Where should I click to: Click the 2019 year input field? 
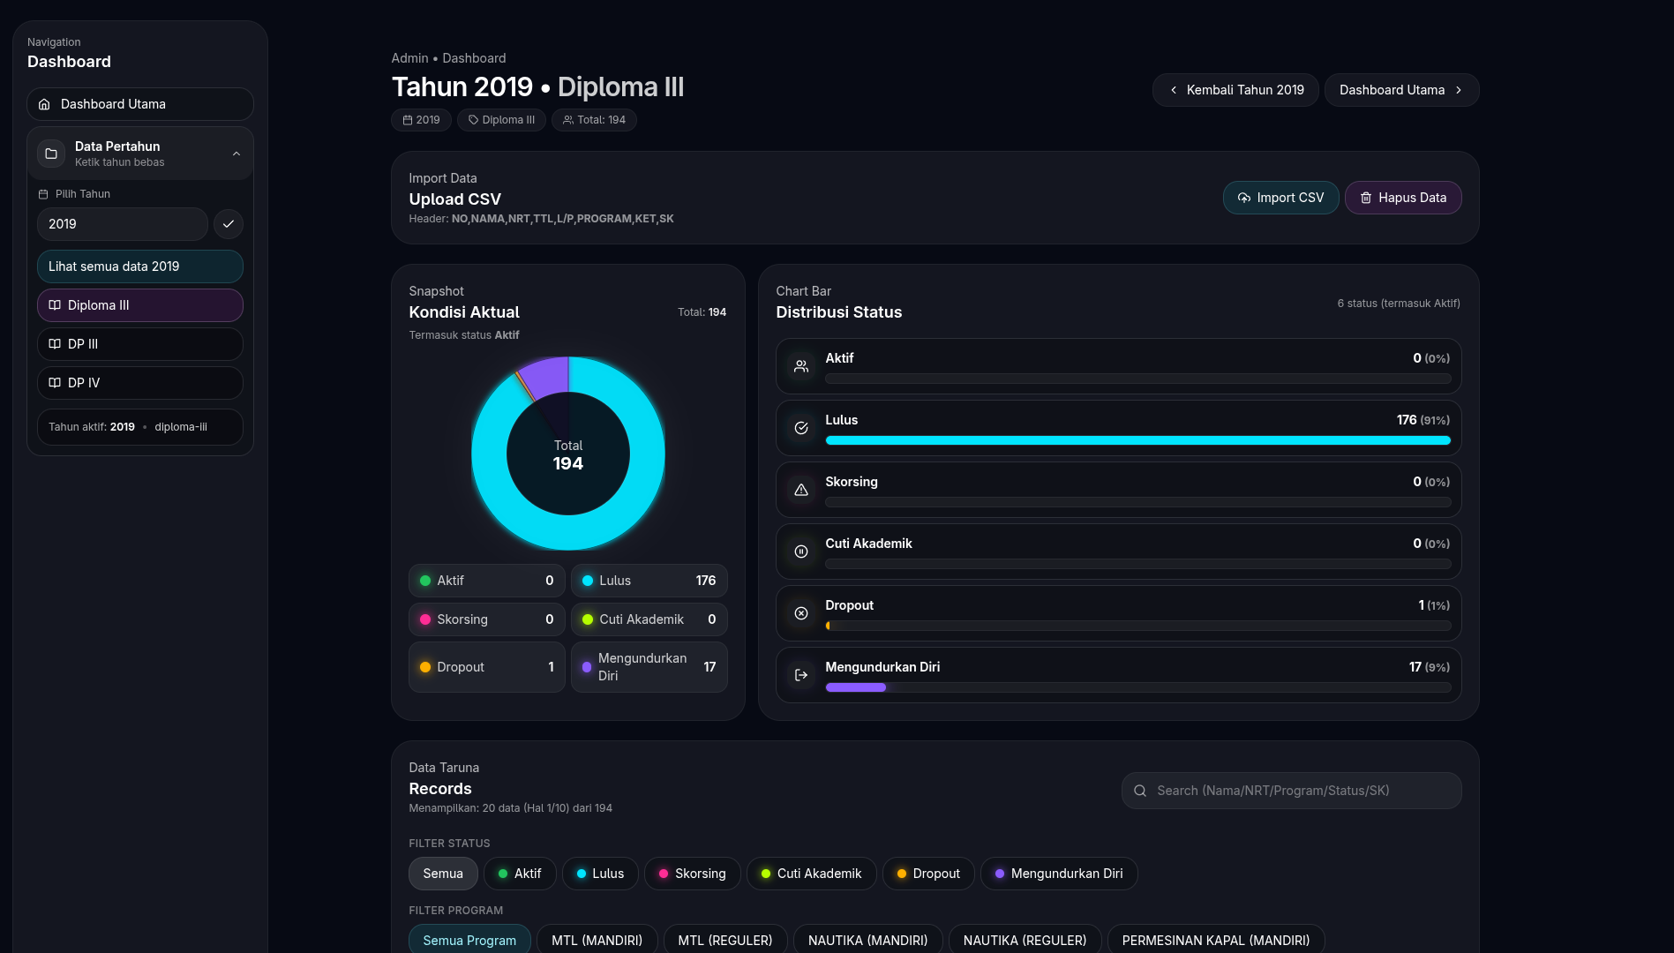point(123,224)
